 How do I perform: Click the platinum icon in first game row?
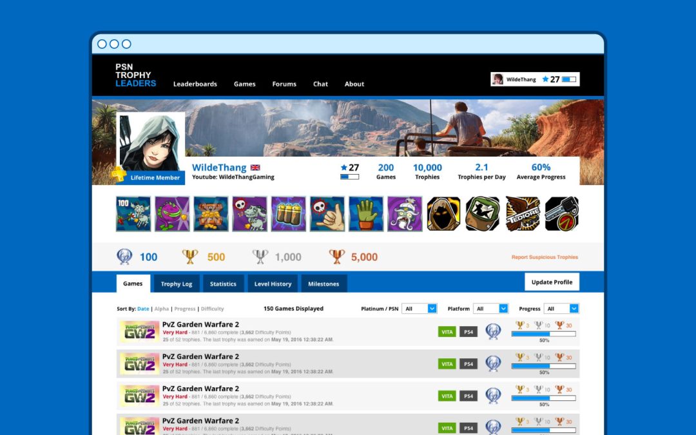(x=493, y=332)
